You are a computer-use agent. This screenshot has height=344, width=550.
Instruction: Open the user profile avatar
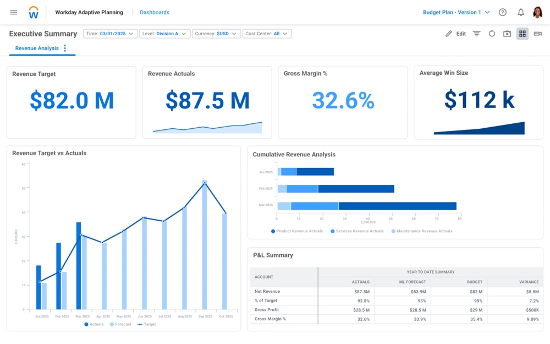pos(537,12)
